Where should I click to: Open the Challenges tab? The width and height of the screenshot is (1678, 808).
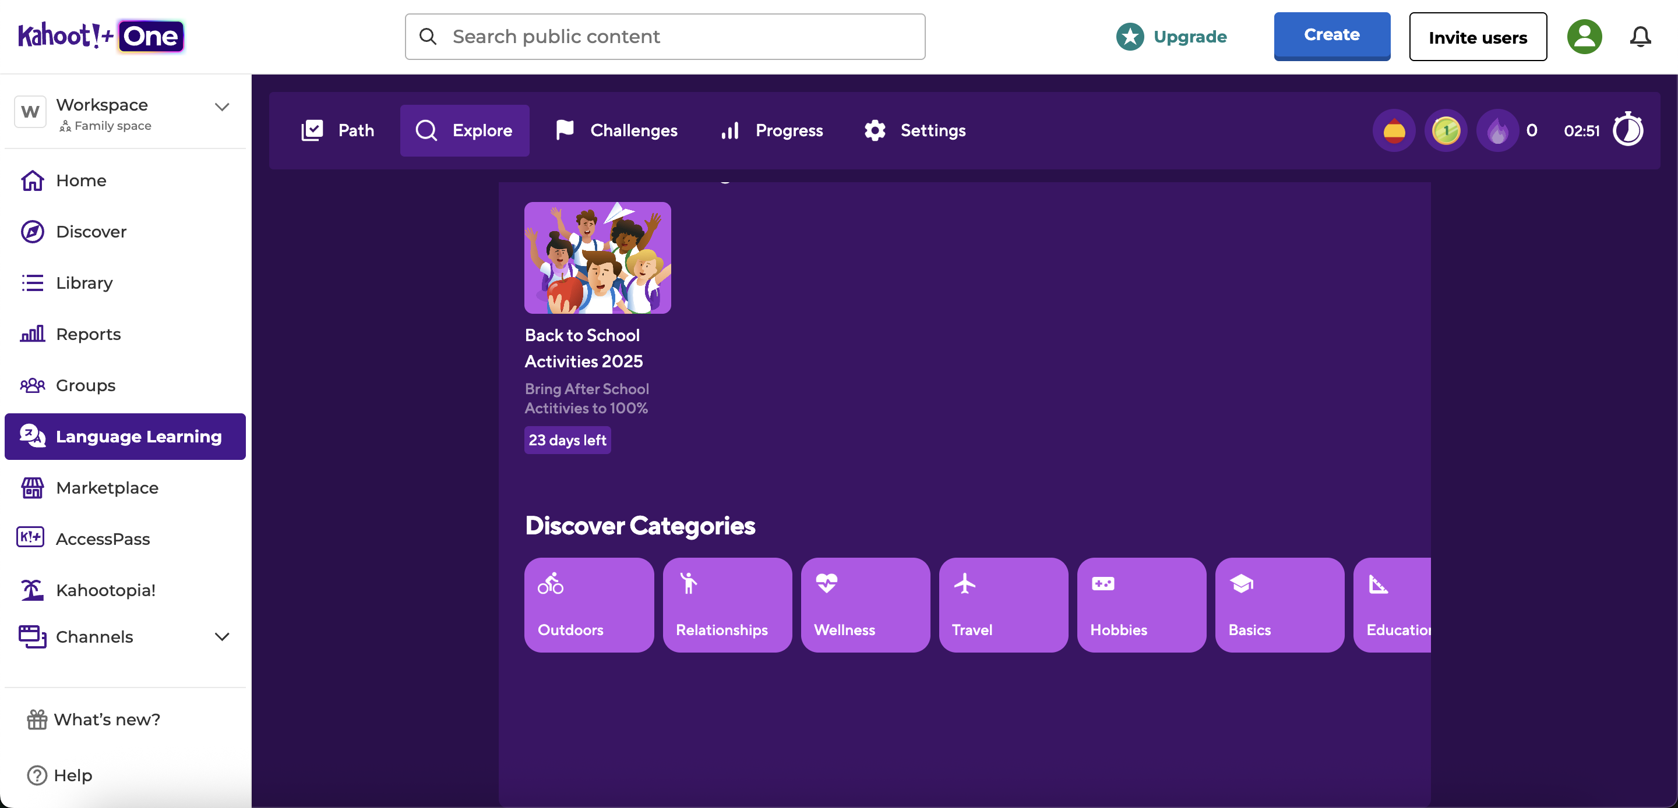tap(616, 131)
